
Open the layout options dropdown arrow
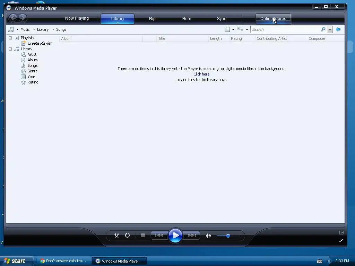(233, 30)
